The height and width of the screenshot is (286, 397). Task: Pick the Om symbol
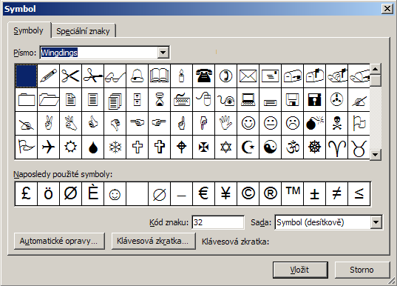tap(293, 147)
